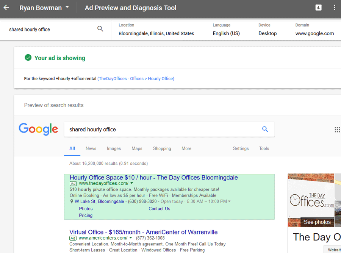The image size is (341, 253).
Task: Open the Photos sitelink
Action: 86,209
